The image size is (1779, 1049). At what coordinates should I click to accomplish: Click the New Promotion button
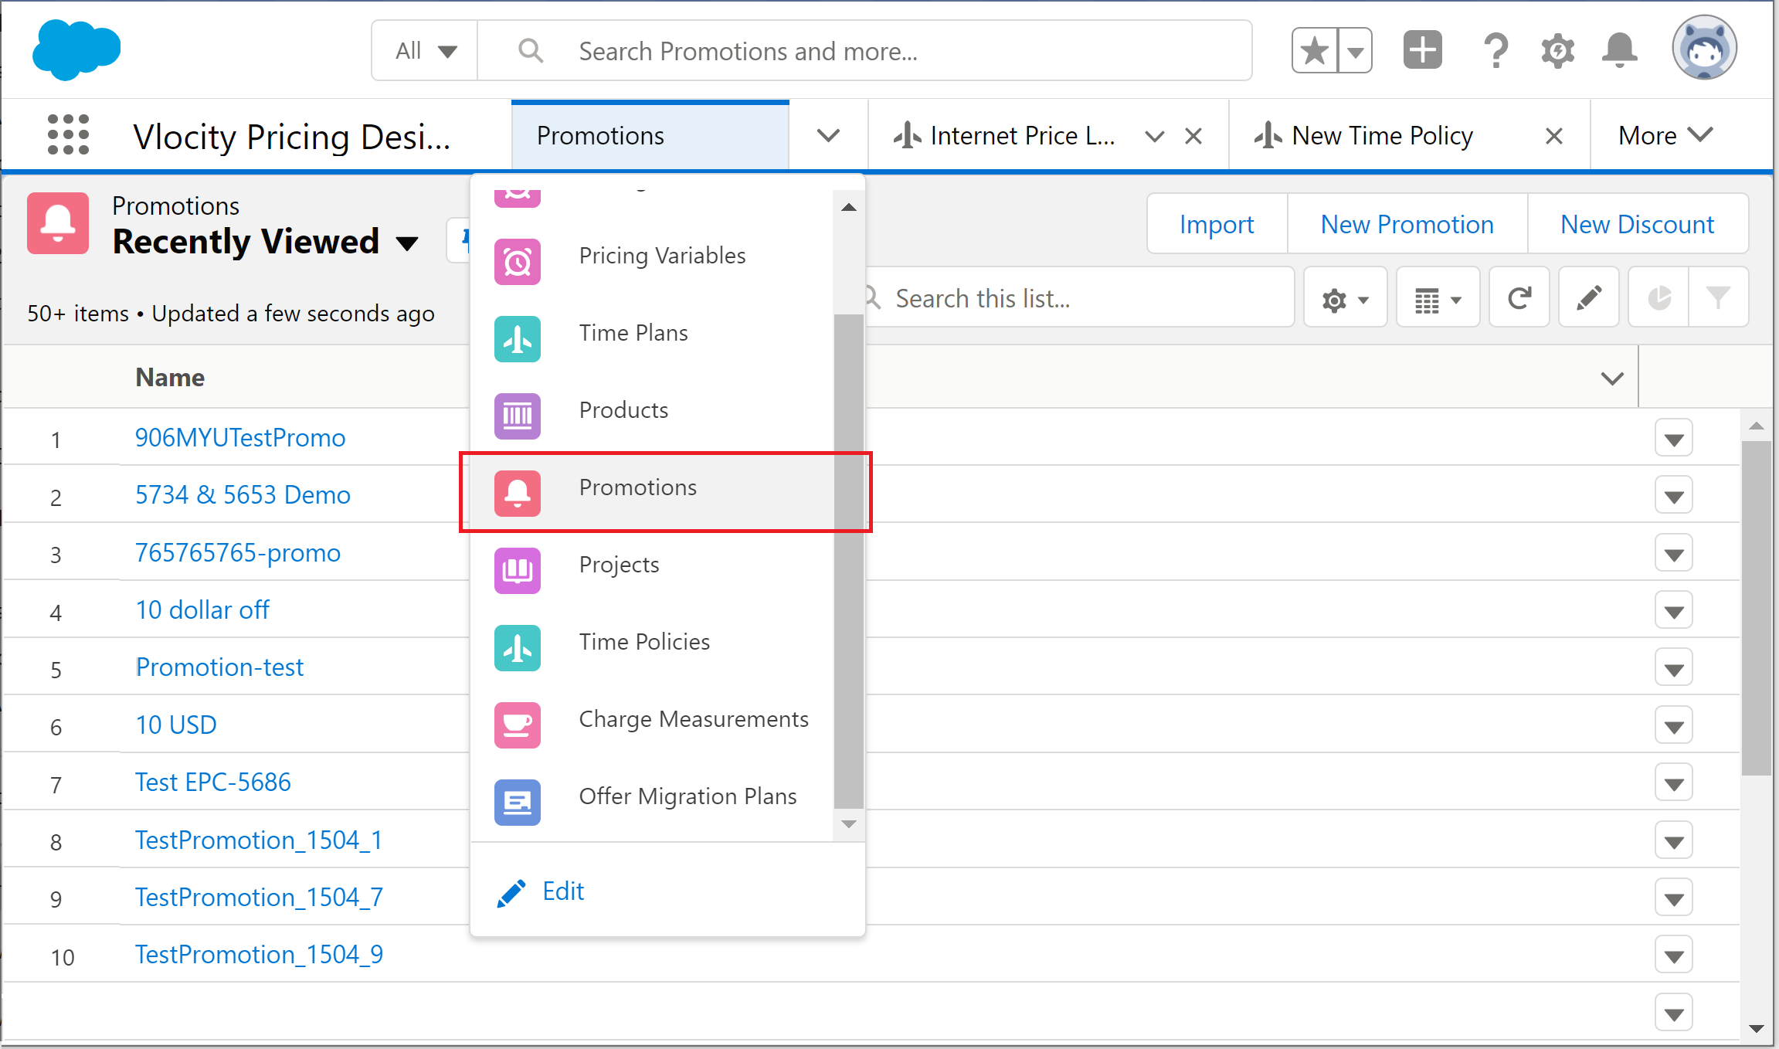1407,224
